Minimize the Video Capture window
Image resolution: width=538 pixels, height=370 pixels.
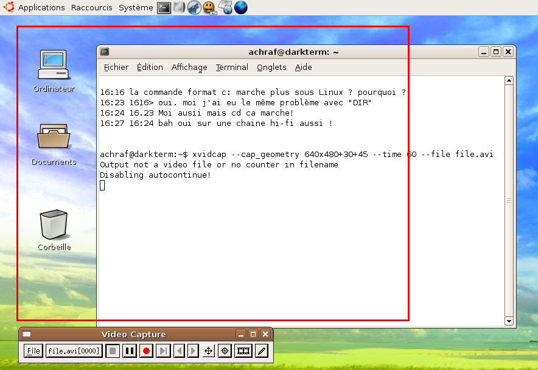241,334
